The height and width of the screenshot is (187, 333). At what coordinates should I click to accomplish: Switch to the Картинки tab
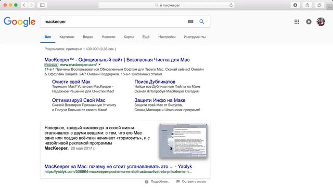tap(67, 37)
